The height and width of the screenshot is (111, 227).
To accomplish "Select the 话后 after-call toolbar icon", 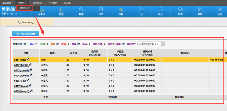I will coord(101,9).
